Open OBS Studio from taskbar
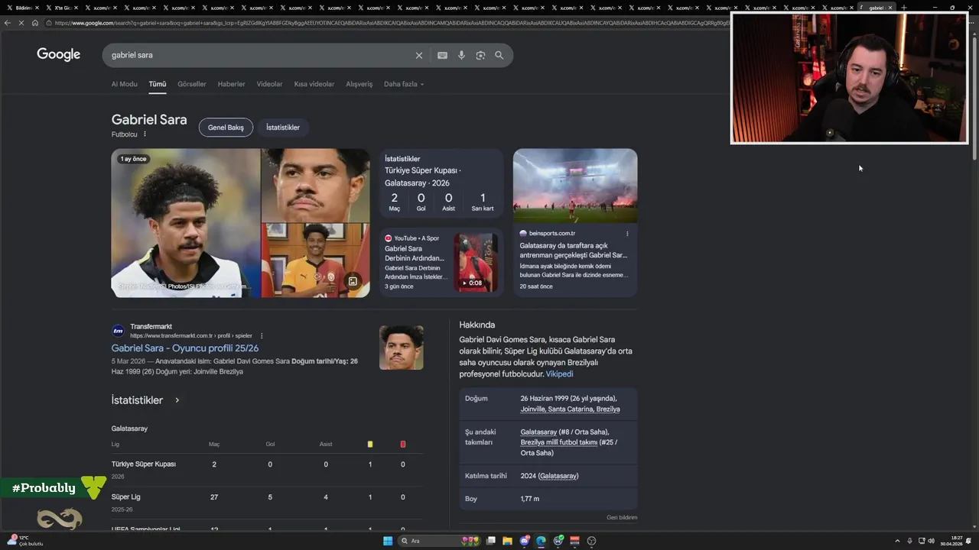Viewport: 979px width, 550px height. click(591, 541)
